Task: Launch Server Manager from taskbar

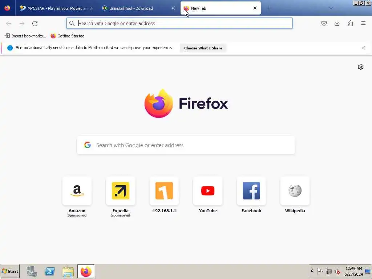Action: [32, 271]
